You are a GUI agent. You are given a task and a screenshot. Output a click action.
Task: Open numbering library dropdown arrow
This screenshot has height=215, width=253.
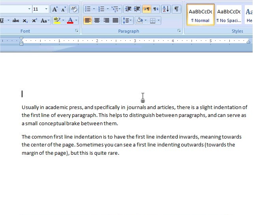[108, 9]
